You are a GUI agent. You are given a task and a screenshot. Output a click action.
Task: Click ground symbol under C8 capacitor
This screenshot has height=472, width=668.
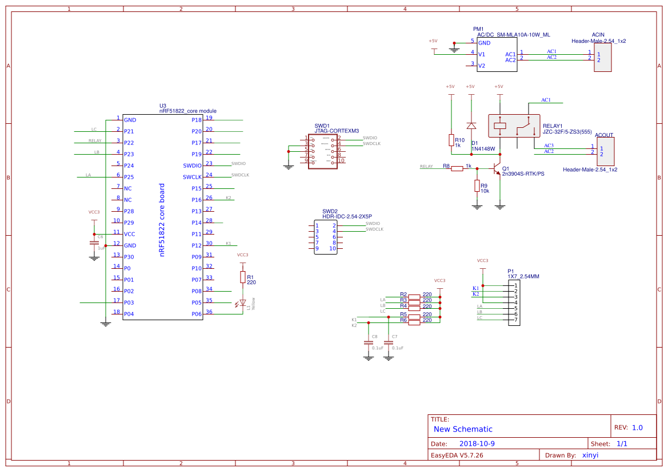click(369, 358)
